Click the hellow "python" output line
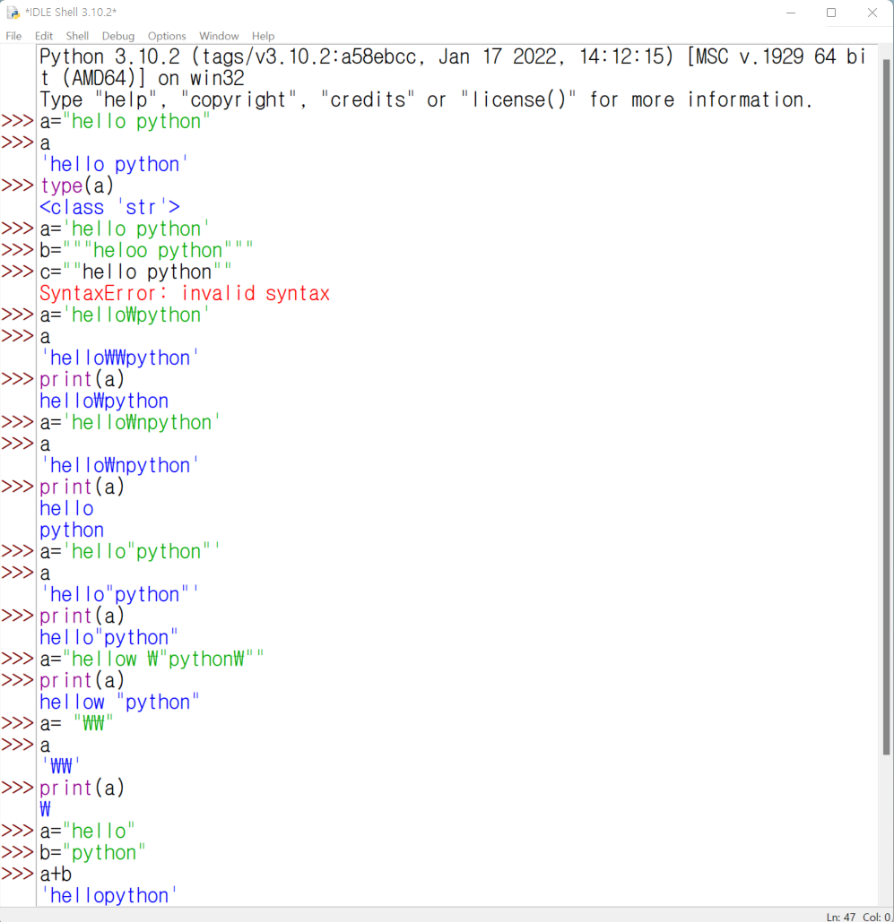This screenshot has width=894, height=922. (119, 702)
